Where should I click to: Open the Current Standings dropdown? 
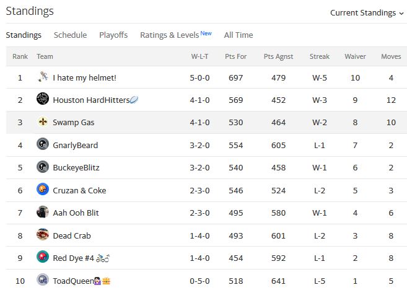[x=367, y=13]
